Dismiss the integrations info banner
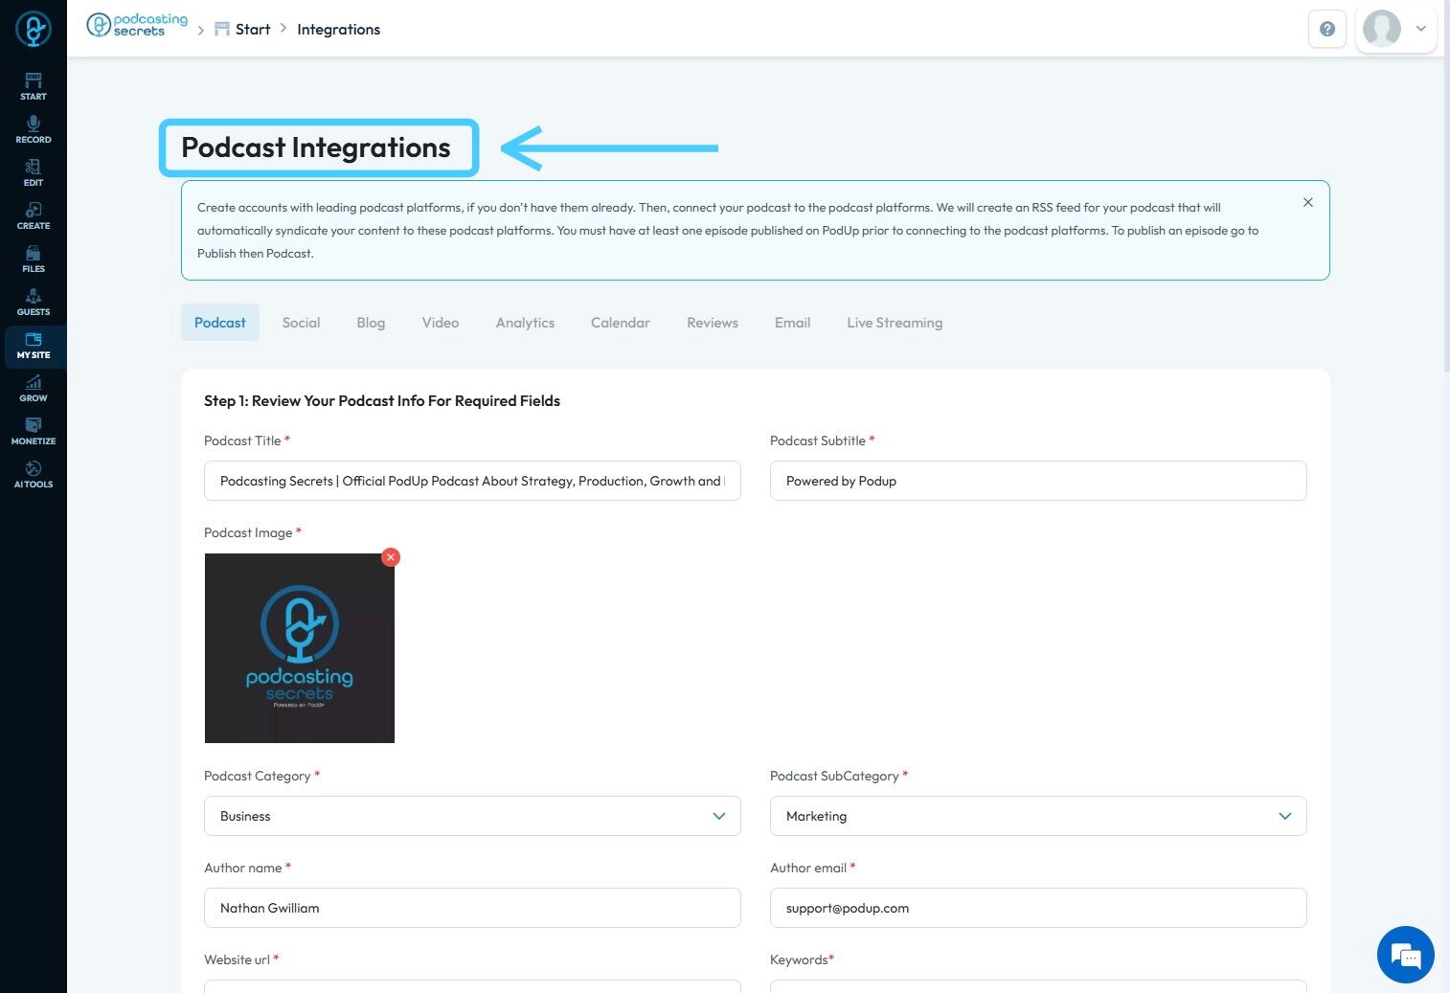Screen dimensions: 1450x993 point(1307,203)
